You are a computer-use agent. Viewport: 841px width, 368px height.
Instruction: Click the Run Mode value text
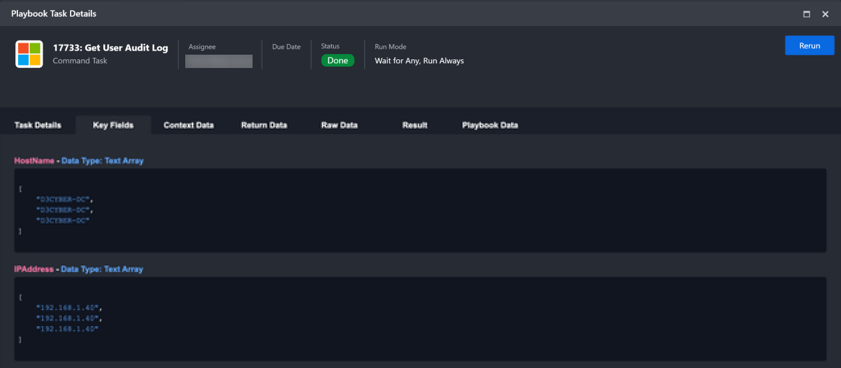click(x=419, y=61)
